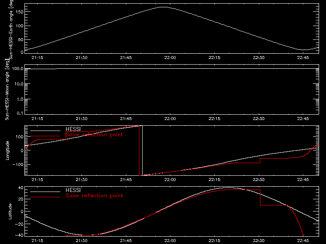
Task: Click Solar reflection point legend in Longitude plot
Action: click(94, 135)
